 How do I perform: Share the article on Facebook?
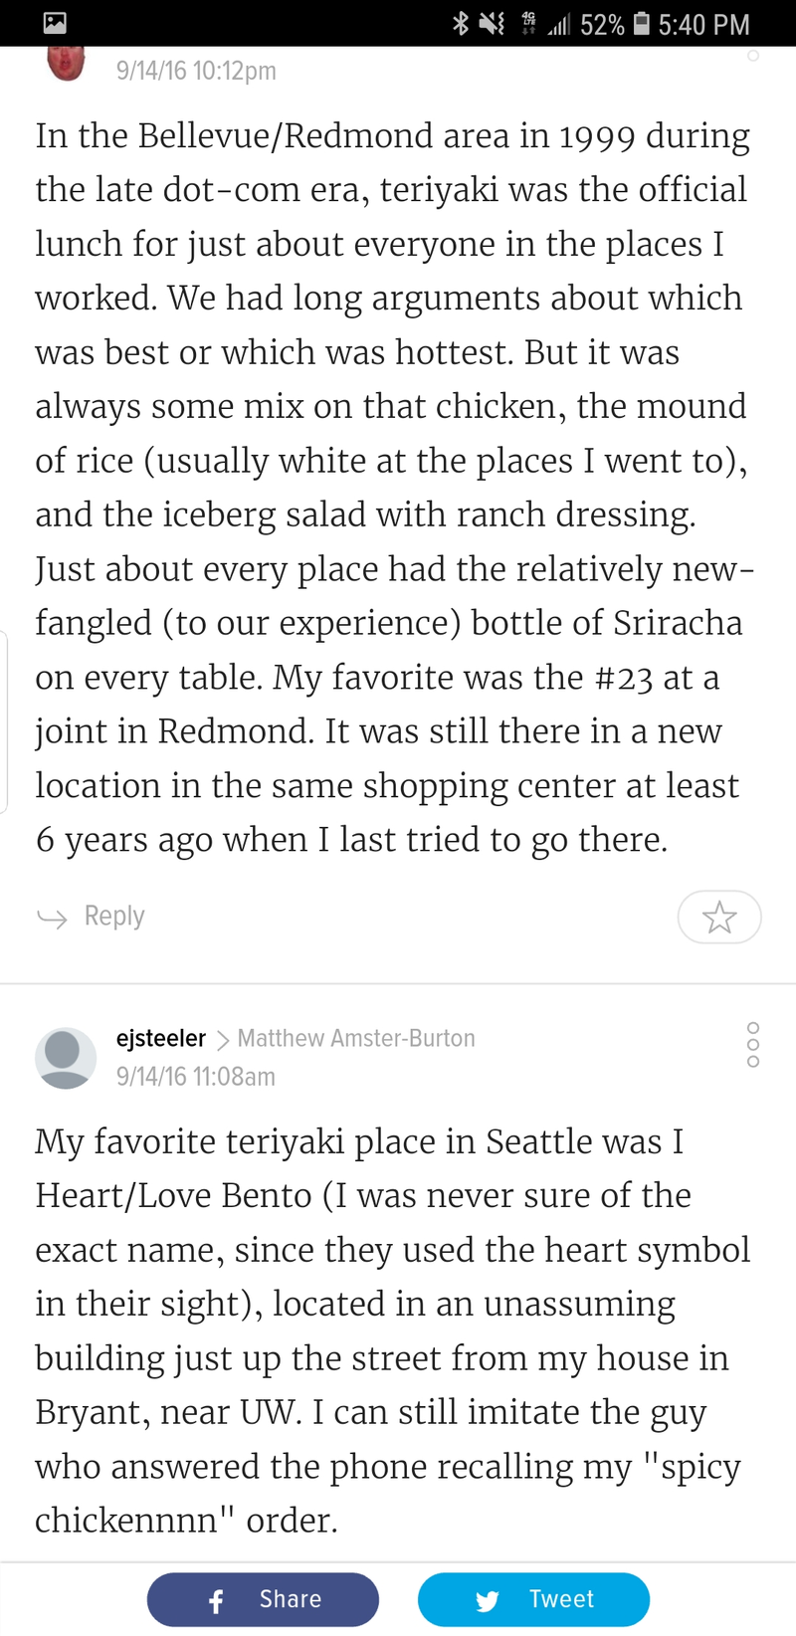pyautogui.click(x=263, y=1599)
